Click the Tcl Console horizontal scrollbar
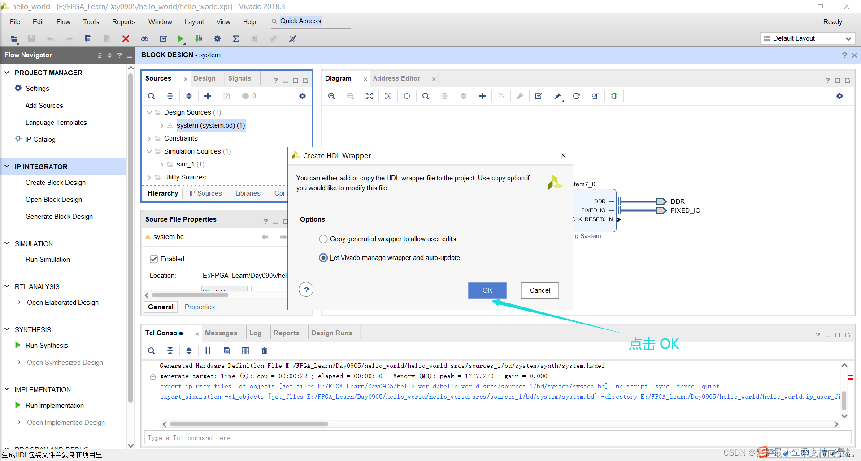Screen dimensions: 861x461 [x=249, y=424]
